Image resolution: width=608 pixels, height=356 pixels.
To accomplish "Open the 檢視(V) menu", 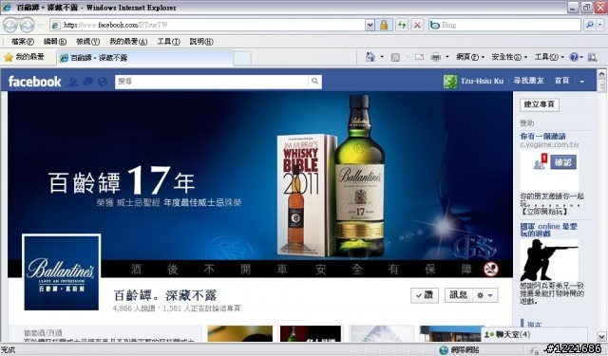I will (87, 42).
